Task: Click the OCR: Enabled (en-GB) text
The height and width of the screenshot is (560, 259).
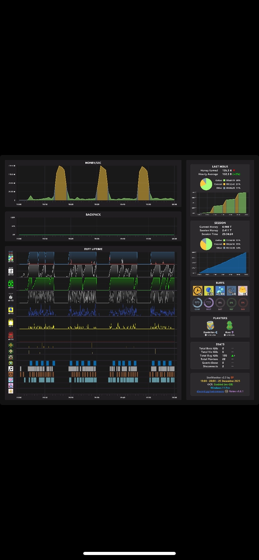Action: 220,384
